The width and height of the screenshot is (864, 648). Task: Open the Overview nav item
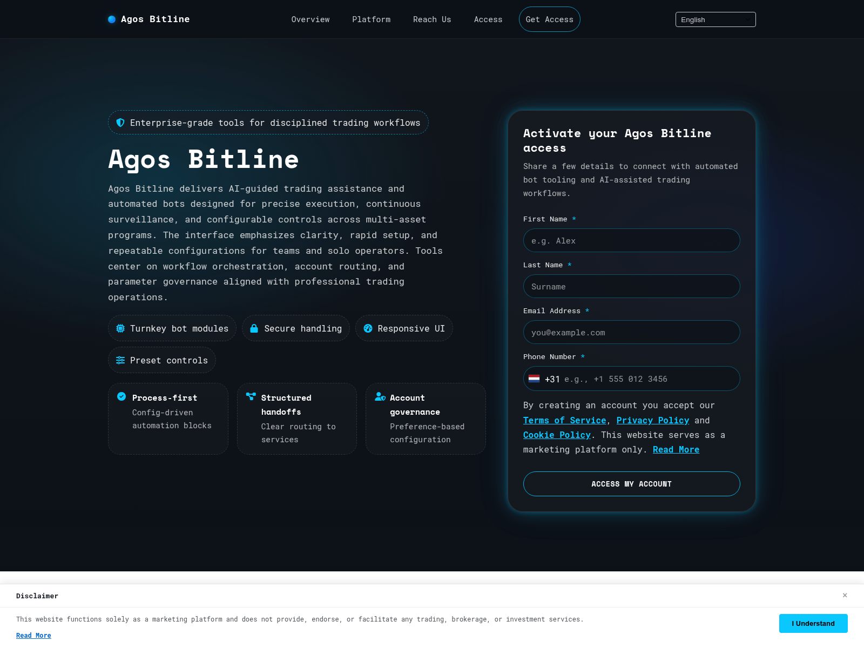click(x=310, y=19)
